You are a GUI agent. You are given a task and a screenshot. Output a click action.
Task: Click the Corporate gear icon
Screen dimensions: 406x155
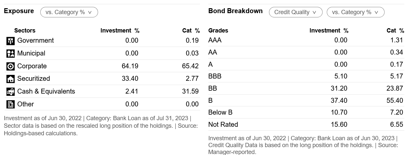pyautogui.click(x=11, y=66)
